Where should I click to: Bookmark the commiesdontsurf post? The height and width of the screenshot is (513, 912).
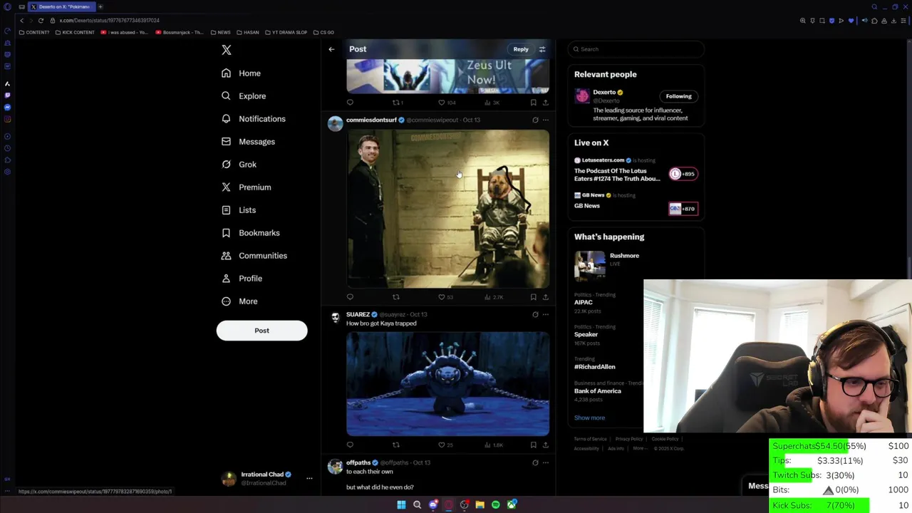[x=533, y=297]
